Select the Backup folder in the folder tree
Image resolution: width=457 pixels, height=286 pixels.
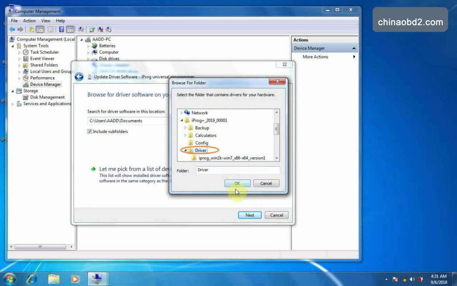coord(202,128)
